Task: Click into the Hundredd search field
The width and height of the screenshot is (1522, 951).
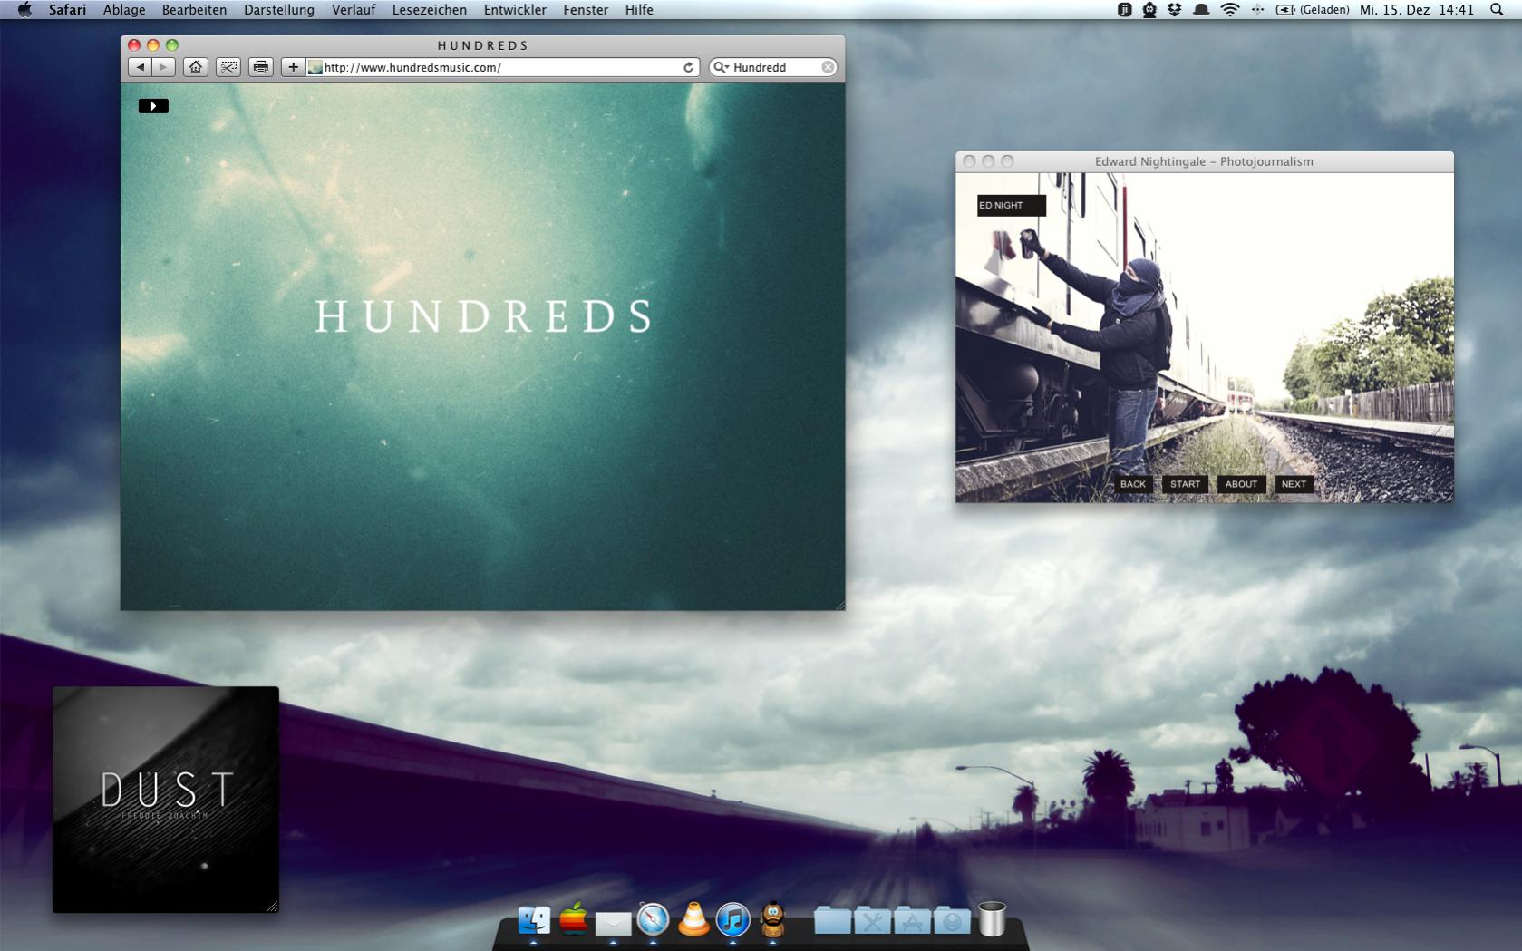Action: click(775, 67)
